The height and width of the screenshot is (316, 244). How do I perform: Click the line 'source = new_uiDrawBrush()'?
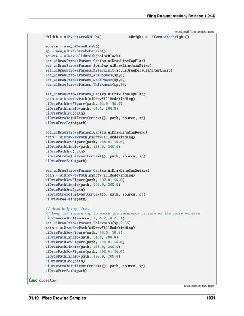tap(72, 46)
